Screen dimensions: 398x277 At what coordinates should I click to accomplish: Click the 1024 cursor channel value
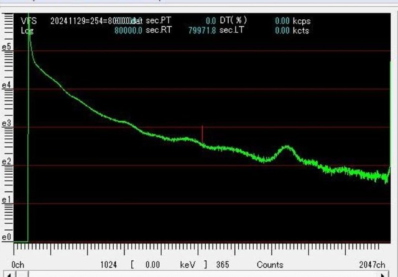tap(109, 265)
